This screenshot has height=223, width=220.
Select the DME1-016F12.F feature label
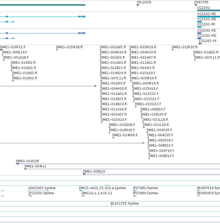pos(13,47)
